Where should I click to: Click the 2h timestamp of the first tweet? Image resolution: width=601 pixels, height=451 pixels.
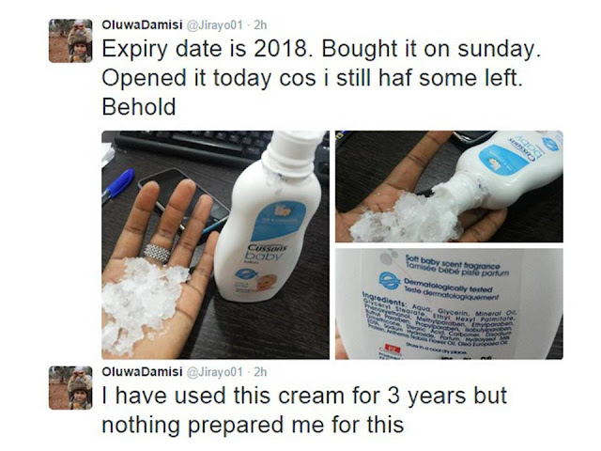260,25
